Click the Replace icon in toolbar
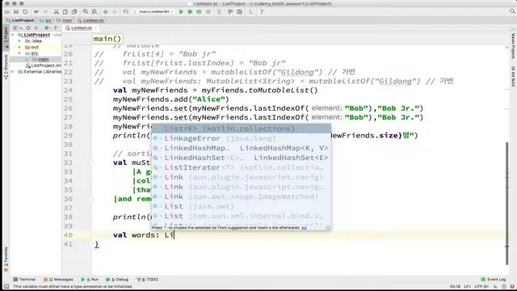The width and height of the screenshot is (517, 291). point(95,11)
